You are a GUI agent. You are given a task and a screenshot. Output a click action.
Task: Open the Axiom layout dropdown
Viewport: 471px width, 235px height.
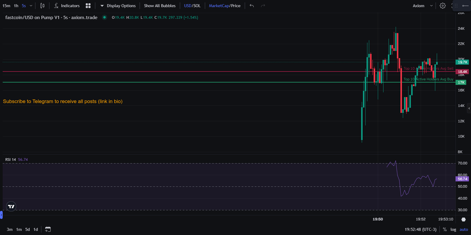tap(423, 6)
